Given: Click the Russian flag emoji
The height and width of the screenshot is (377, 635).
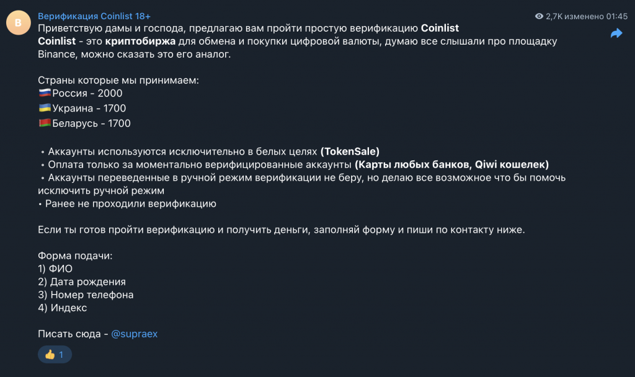Looking at the screenshot, I should (x=45, y=93).
